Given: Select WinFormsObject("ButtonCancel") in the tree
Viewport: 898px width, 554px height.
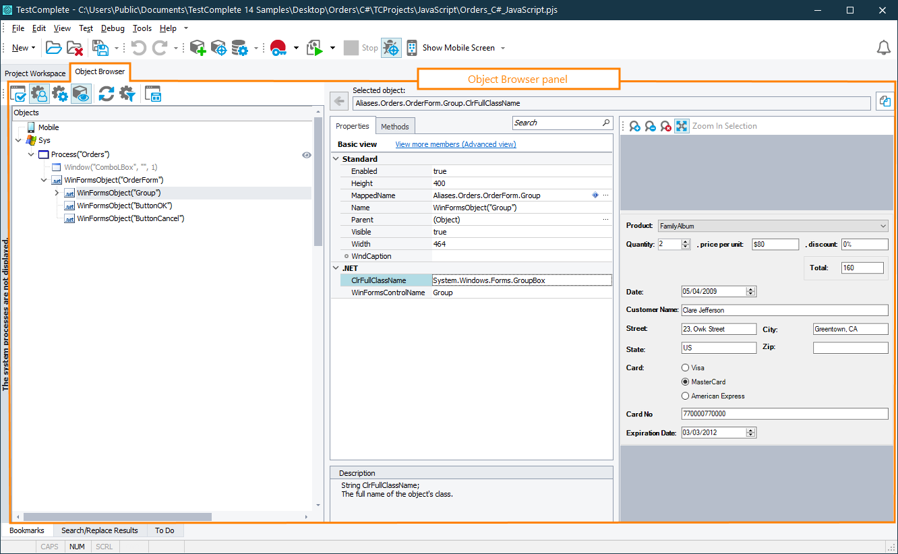Looking at the screenshot, I should point(131,218).
